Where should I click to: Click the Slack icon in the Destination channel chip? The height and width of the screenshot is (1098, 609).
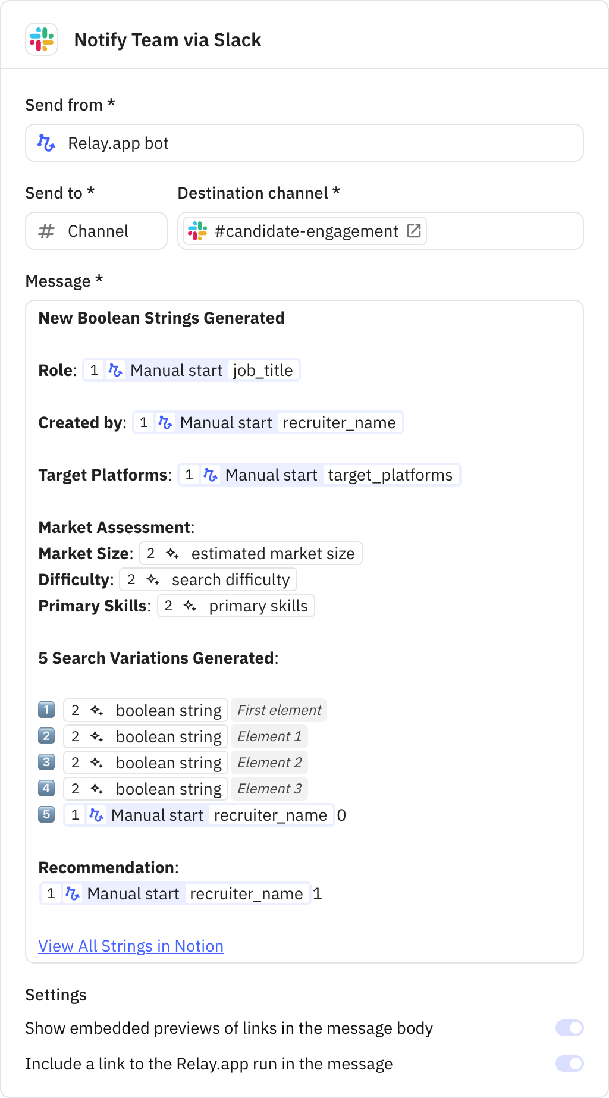click(x=197, y=231)
